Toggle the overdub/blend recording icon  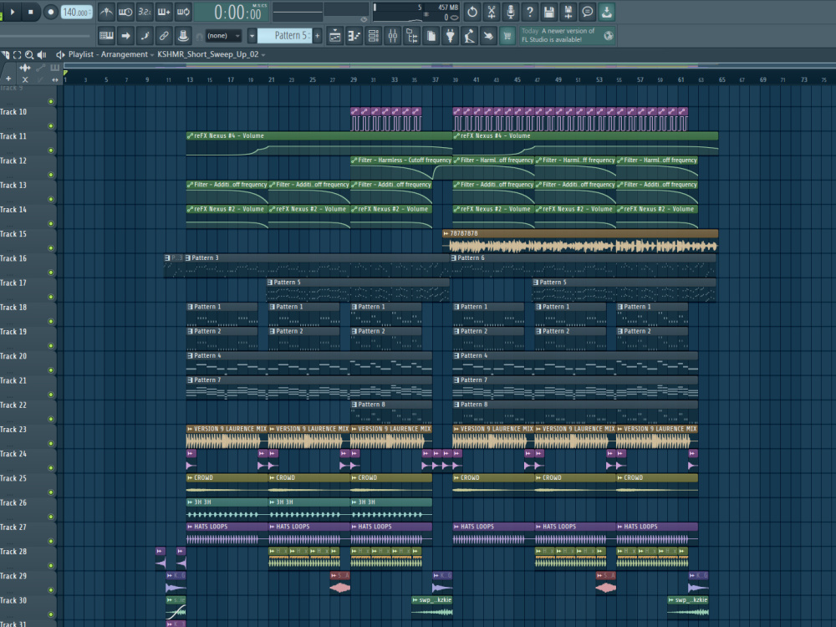[164, 12]
